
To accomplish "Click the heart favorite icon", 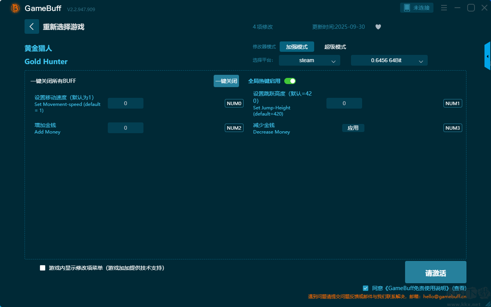I will point(378,27).
